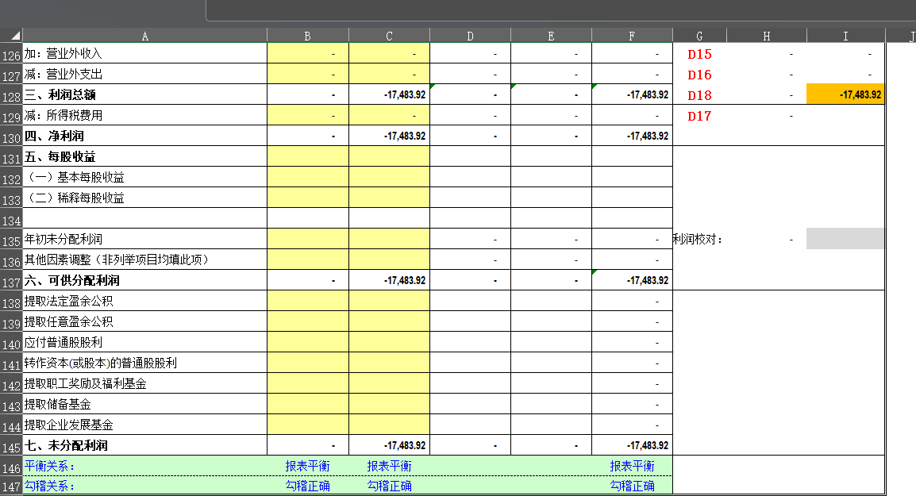The width and height of the screenshot is (916, 496).
Task: Select column A header
Action: (145, 36)
